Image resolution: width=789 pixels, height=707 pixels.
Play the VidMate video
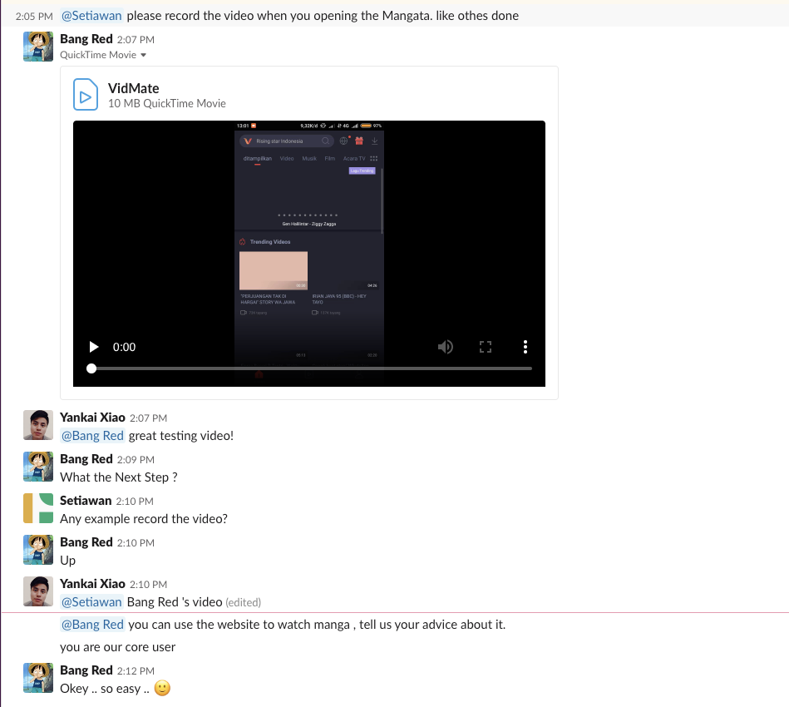pyautogui.click(x=94, y=347)
